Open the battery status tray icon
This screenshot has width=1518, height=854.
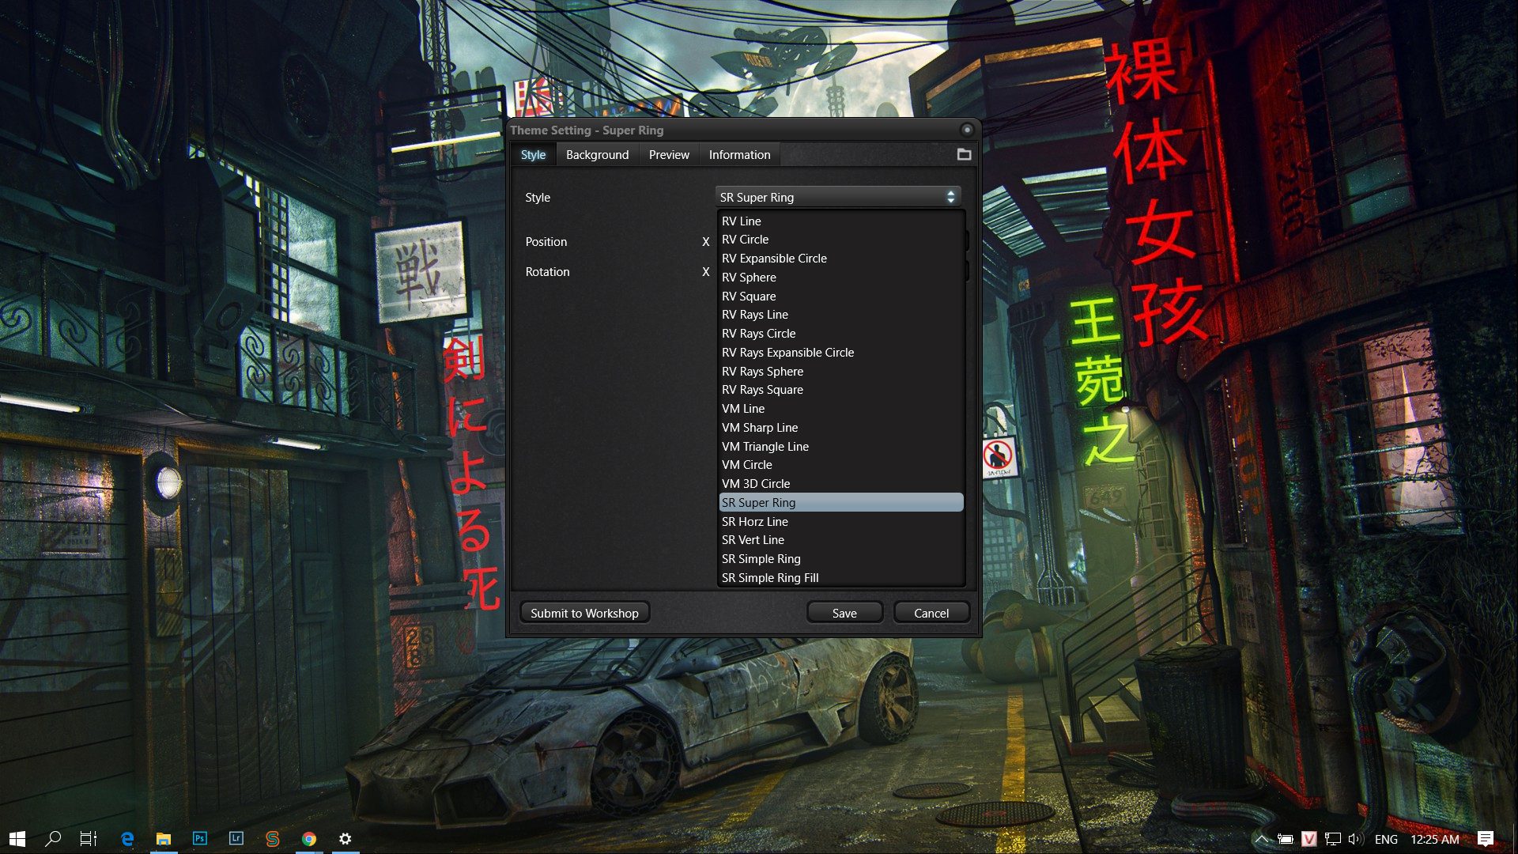coord(1286,839)
